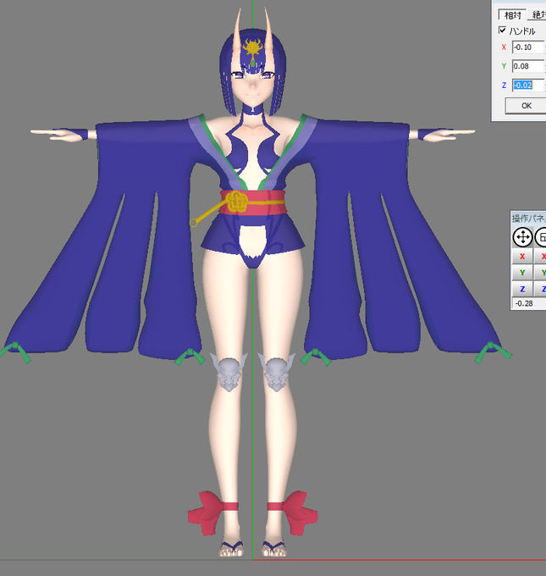Viewport: 546px width, 576px height.
Task: Confirm the offset with OK button
Action: coord(526,106)
